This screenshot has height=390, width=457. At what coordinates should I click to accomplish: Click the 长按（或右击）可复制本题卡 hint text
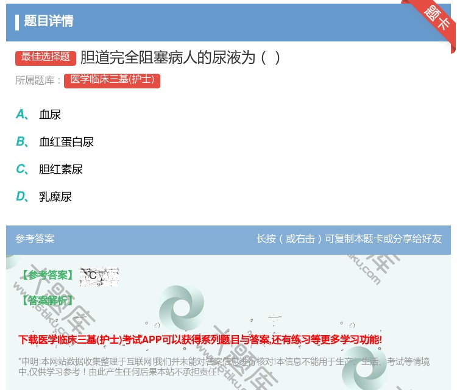pos(349,239)
